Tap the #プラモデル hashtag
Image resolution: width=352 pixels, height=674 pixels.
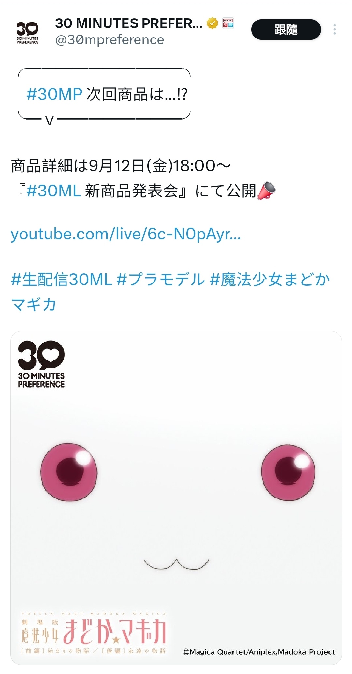(x=161, y=280)
